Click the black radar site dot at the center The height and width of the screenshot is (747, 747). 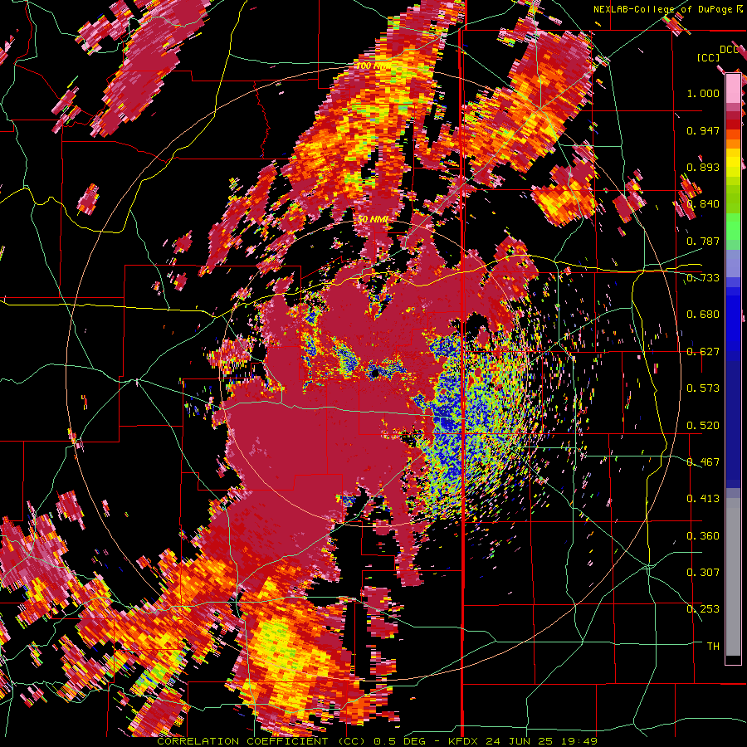374,373
